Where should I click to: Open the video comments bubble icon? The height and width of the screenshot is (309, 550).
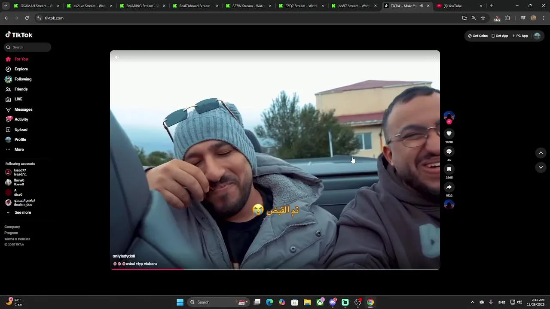(449, 151)
